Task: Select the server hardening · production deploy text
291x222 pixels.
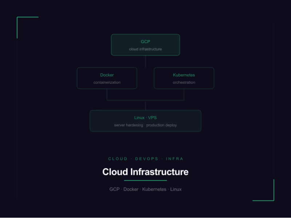Action: pyautogui.click(x=145, y=125)
